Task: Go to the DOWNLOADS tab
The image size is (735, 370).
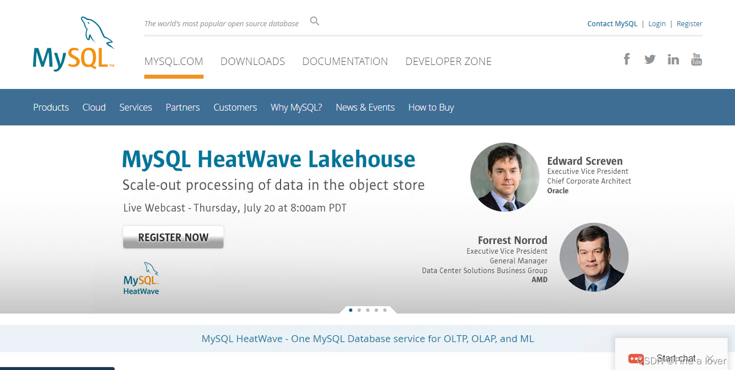Action: tap(253, 62)
